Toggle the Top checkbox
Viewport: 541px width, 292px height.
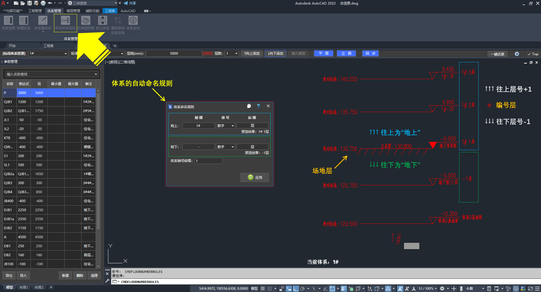pyautogui.click(x=529, y=54)
